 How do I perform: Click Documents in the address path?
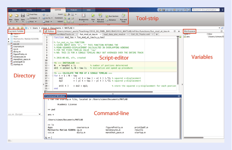pyautogui.click(x=56, y=28)
